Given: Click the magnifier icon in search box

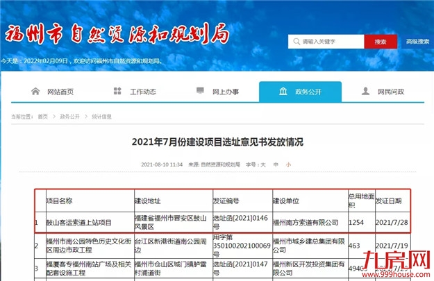Looking at the screenshot, I should [x=297, y=42].
